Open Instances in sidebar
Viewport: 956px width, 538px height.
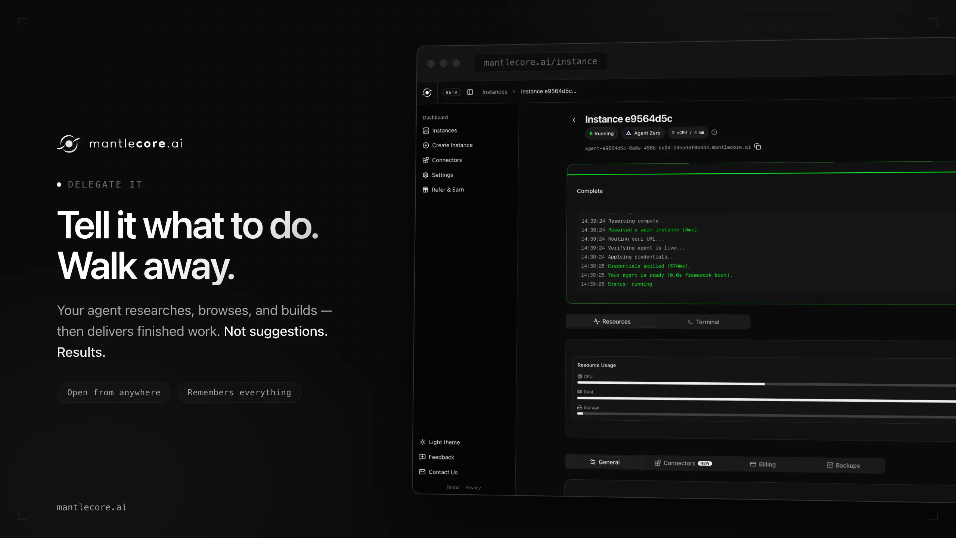pyautogui.click(x=444, y=130)
